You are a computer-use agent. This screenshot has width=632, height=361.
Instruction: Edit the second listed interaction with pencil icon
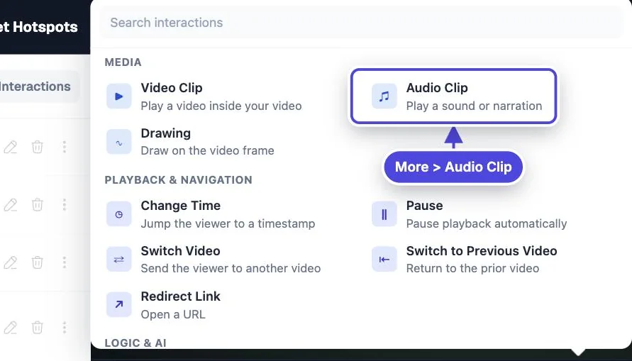(11, 205)
